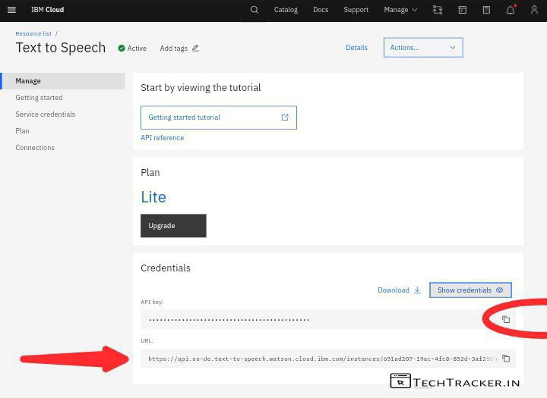Click the edit pencil beside Add tags
Image resolution: width=547 pixels, height=398 pixels.
pos(195,48)
